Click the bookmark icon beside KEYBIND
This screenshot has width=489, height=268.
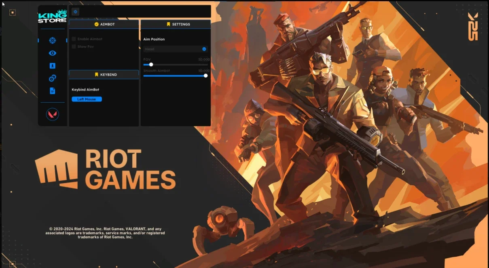97,75
